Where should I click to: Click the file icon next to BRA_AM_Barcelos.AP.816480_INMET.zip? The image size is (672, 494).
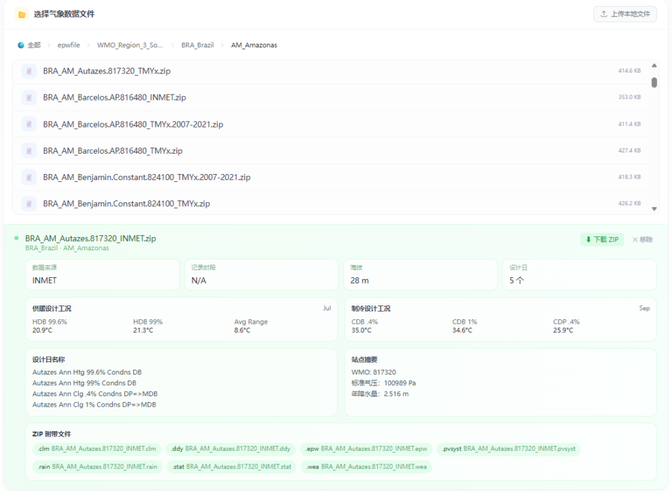point(29,97)
